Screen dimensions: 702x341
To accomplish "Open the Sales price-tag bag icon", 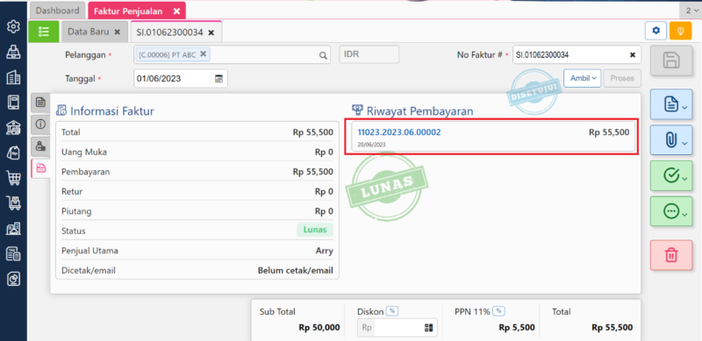I will 13,153.
